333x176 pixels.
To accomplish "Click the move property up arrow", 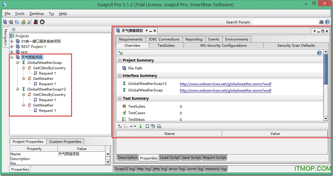I will (131, 126).
